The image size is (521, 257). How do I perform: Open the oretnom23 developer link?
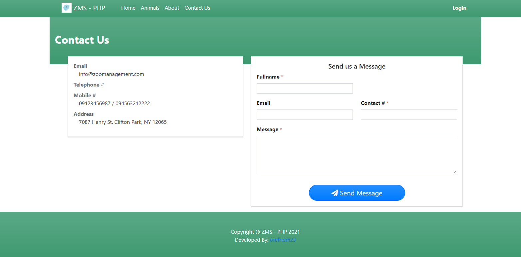(283, 240)
